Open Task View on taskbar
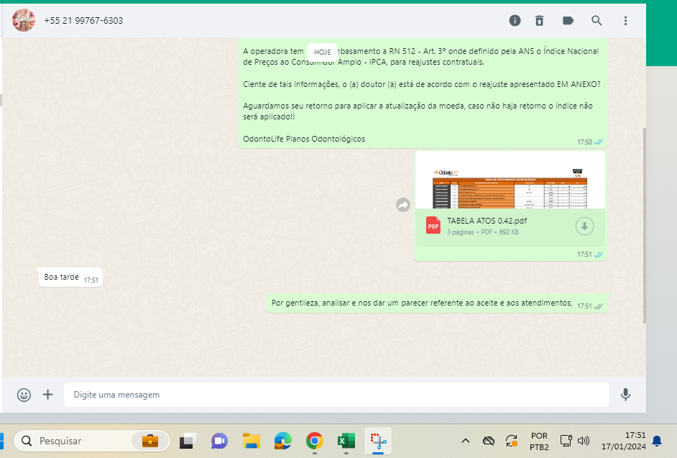Image resolution: width=677 pixels, height=458 pixels. [188, 441]
